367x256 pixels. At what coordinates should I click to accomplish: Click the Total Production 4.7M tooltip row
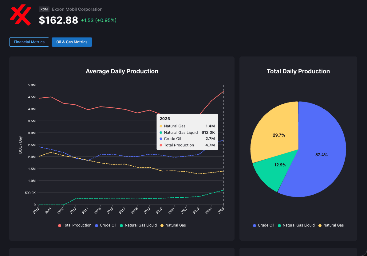click(187, 145)
